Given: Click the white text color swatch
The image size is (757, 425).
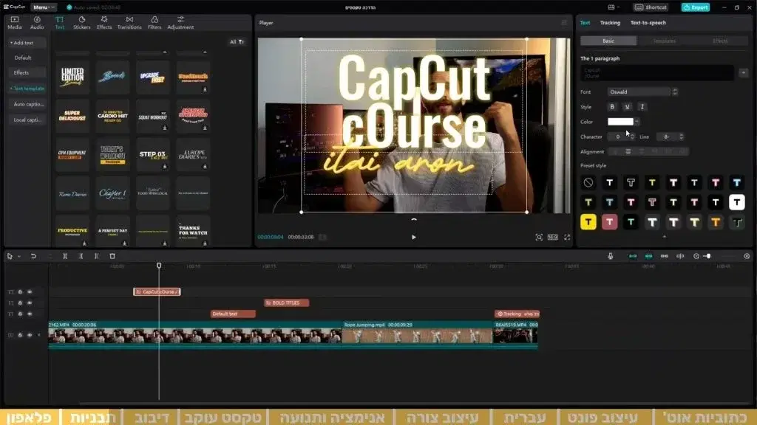Looking at the screenshot, I should click(x=620, y=122).
